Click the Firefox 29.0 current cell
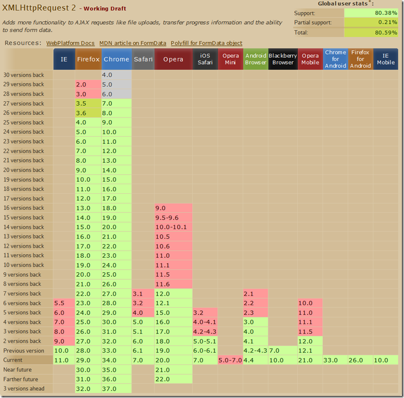Image resolution: width=404 pixels, height=398 pixels. point(88,360)
